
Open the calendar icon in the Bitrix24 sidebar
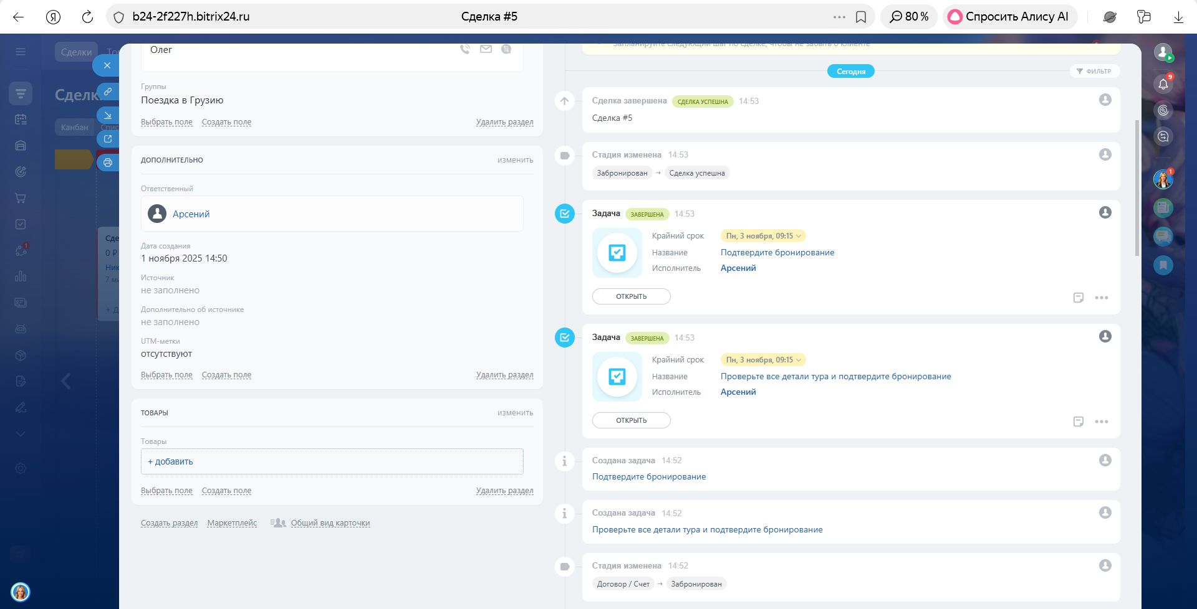pyautogui.click(x=21, y=120)
